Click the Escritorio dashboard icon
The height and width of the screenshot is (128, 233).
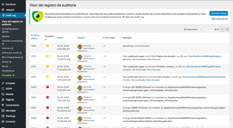(x=3, y=4)
